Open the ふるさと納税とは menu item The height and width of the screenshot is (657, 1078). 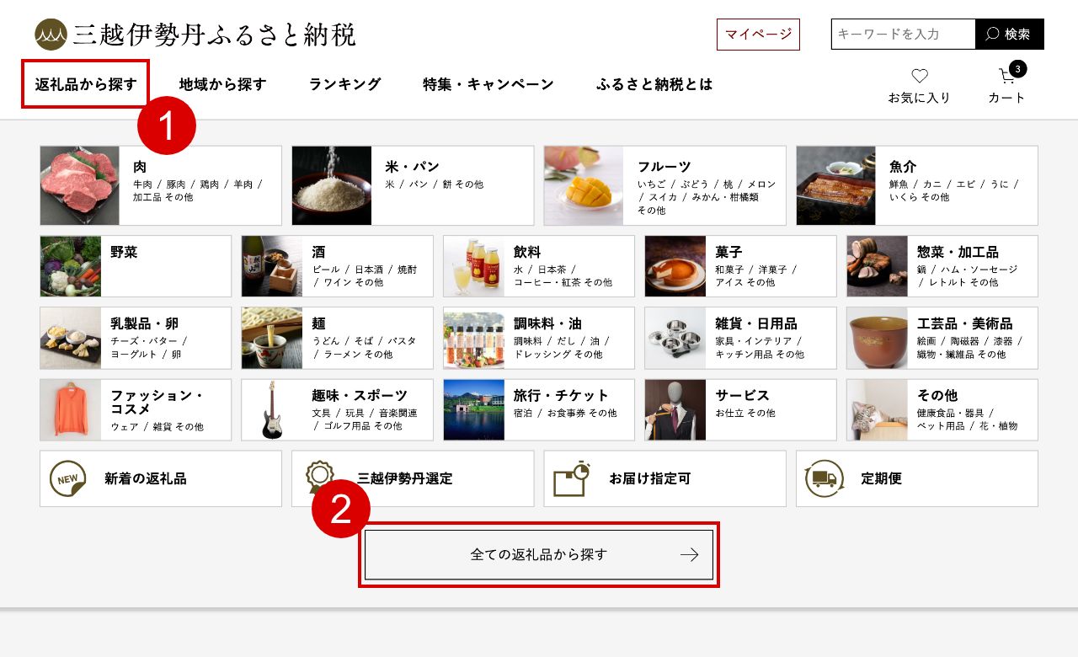(x=654, y=84)
